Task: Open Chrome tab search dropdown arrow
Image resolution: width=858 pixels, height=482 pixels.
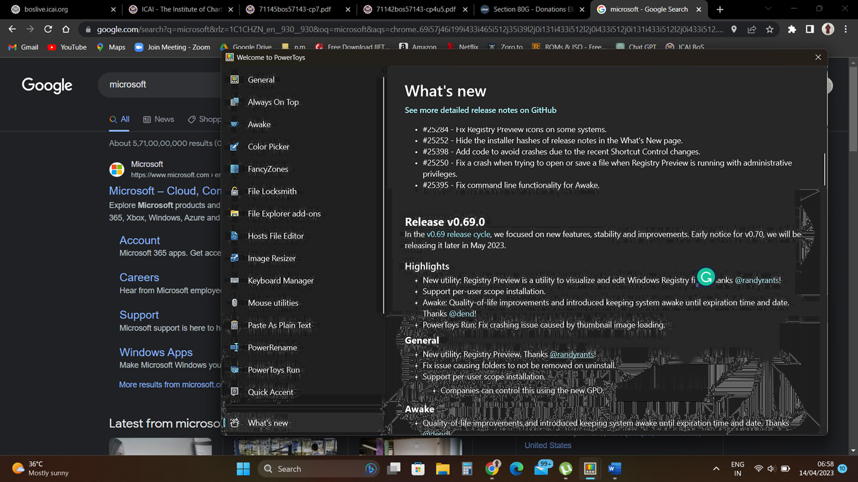Action: pos(768,9)
